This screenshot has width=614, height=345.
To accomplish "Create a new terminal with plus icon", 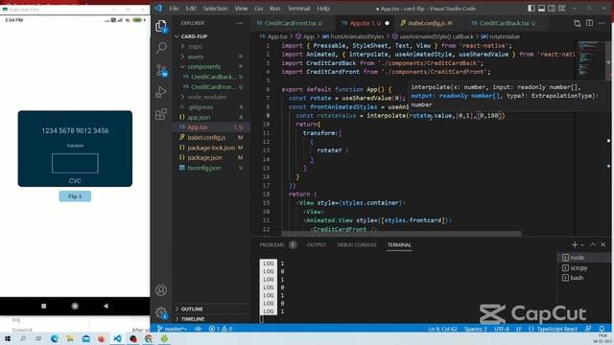I will click(575, 244).
